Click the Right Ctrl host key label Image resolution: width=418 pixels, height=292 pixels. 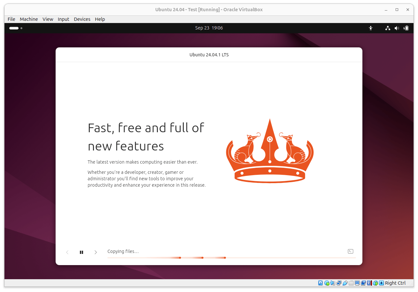395,283
